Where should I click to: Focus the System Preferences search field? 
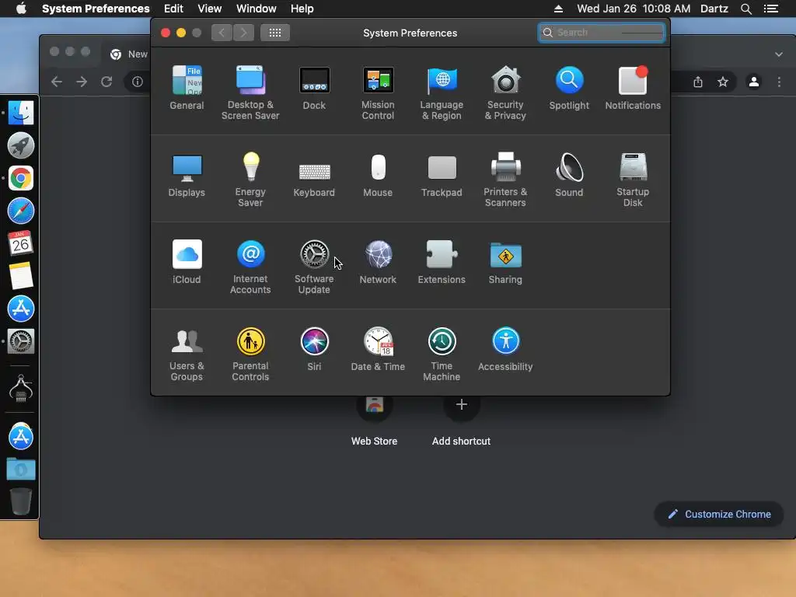(602, 33)
